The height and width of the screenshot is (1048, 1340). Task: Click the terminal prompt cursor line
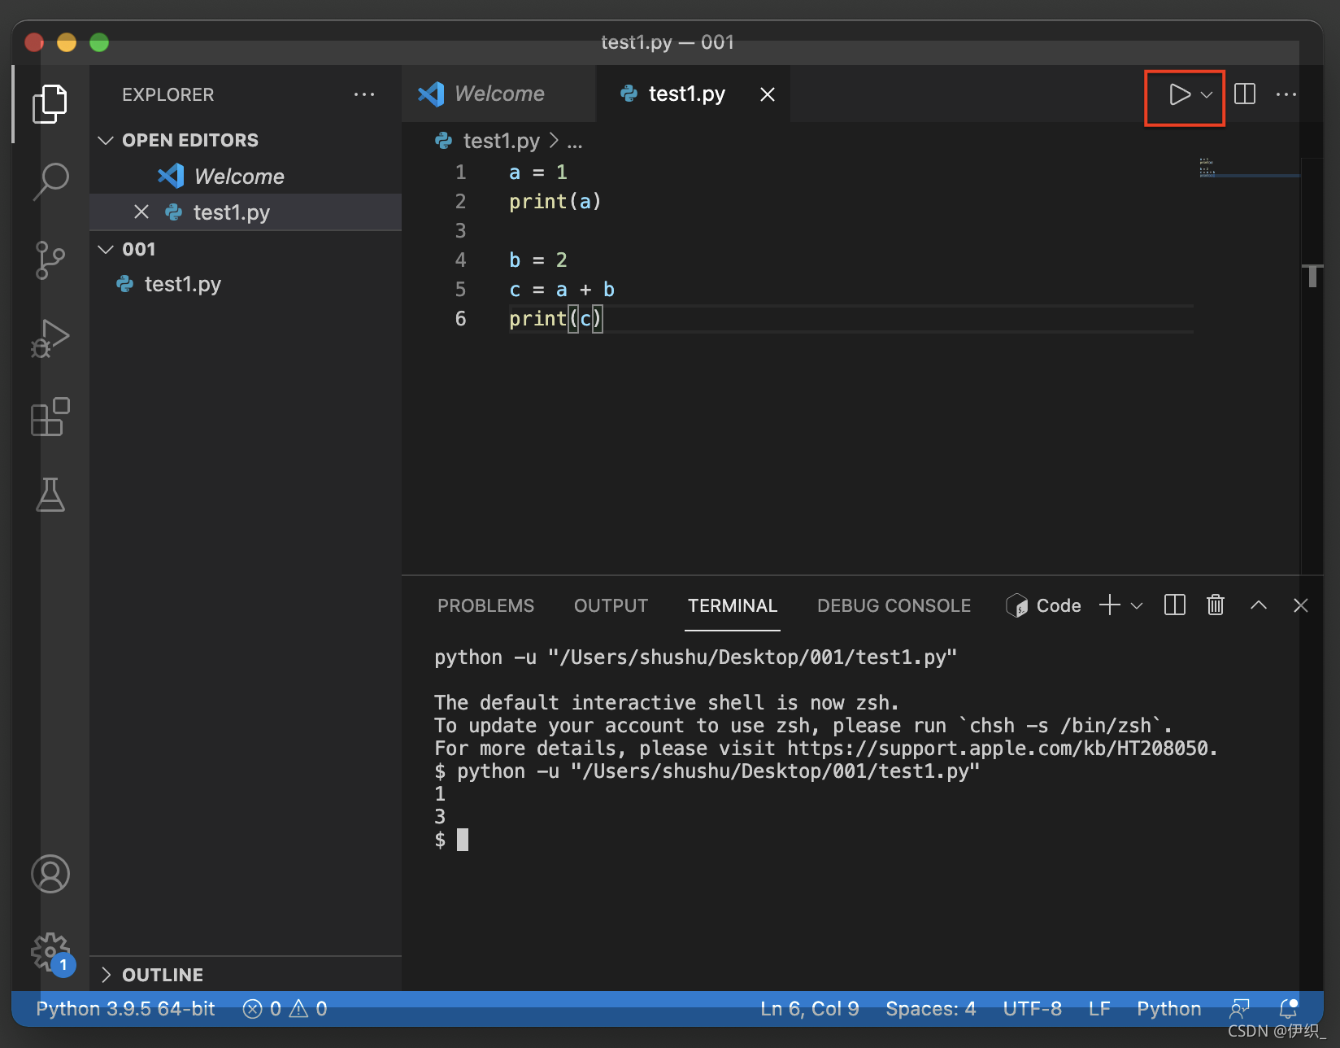coord(451,840)
